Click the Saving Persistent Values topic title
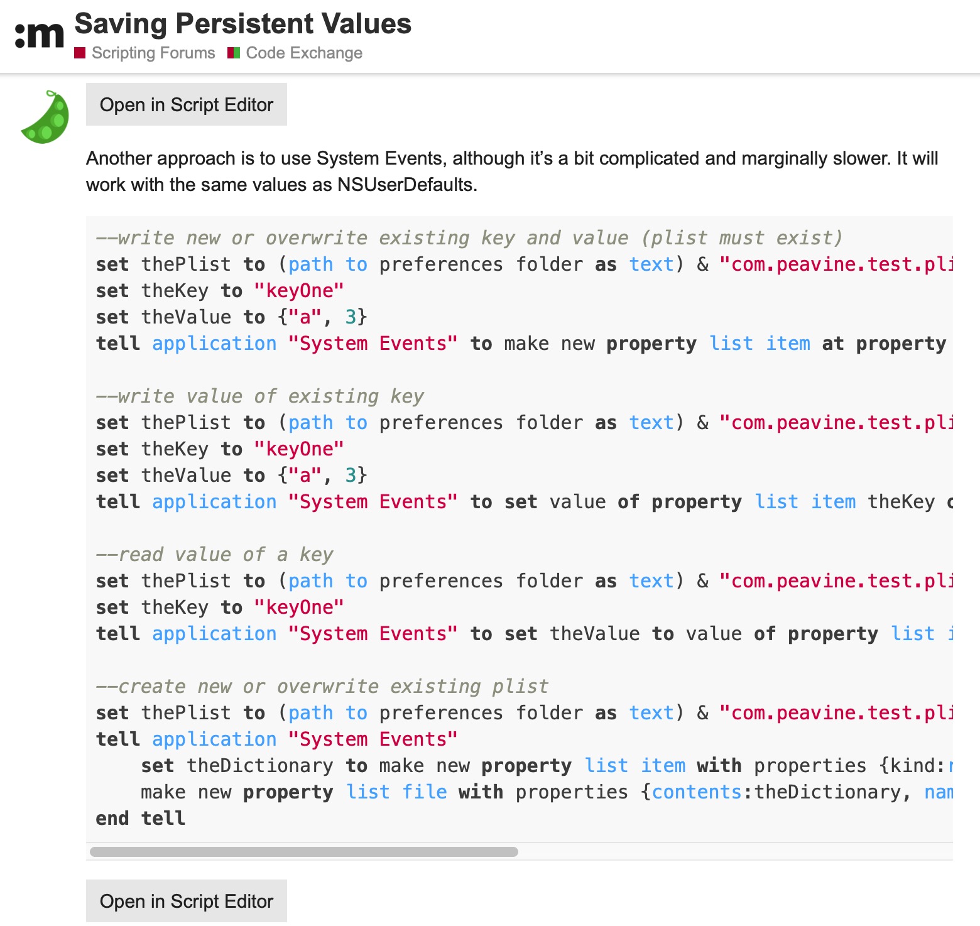 (x=242, y=24)
